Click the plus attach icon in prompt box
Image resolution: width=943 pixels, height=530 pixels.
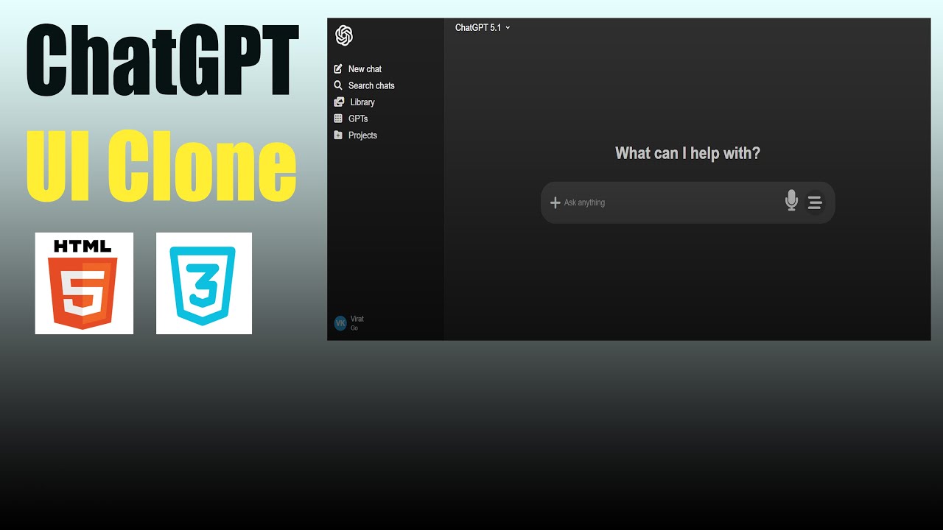[x=555, y=202]
